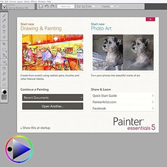Open the File menu
The width and height of the screenshot is (167, 167).
[x=2, y=2]
